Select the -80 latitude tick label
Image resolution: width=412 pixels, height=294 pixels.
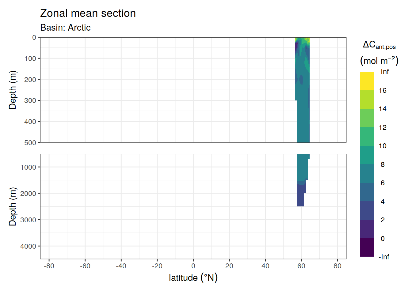[49, 266]
